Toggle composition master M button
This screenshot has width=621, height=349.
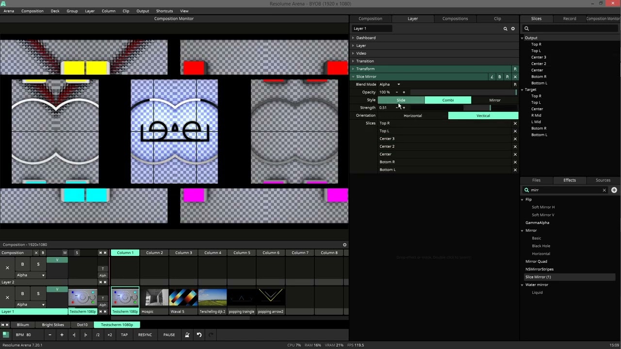click(65, 253)
